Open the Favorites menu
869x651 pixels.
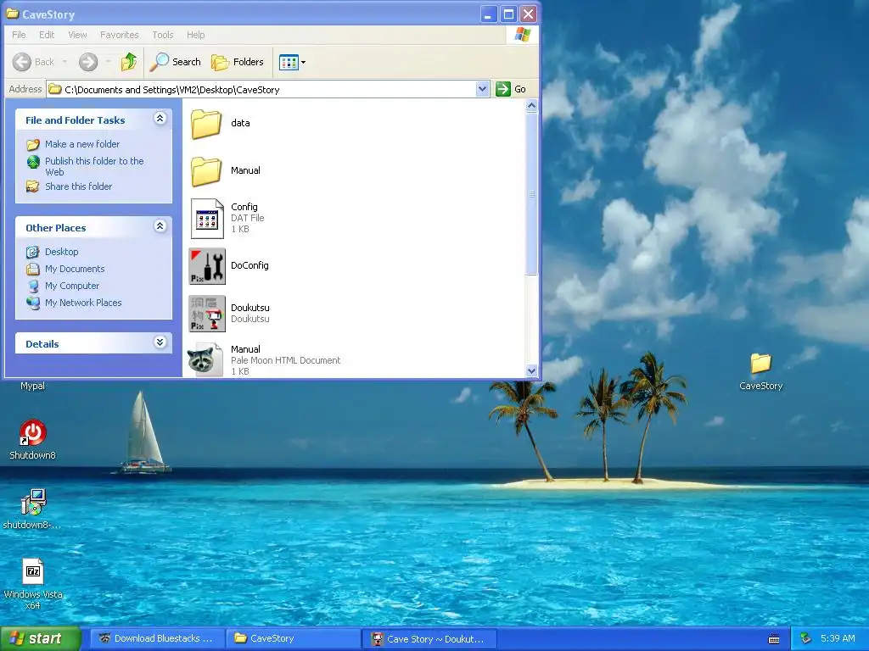tap(119, 35)
